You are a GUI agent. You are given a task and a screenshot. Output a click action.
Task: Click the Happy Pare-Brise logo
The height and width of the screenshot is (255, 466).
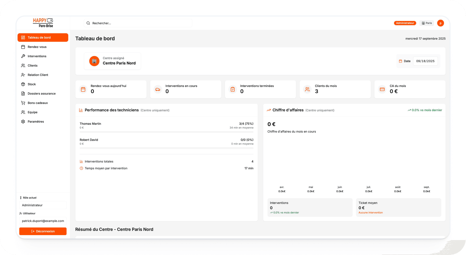pyautogui.click(x=43, y=23)
